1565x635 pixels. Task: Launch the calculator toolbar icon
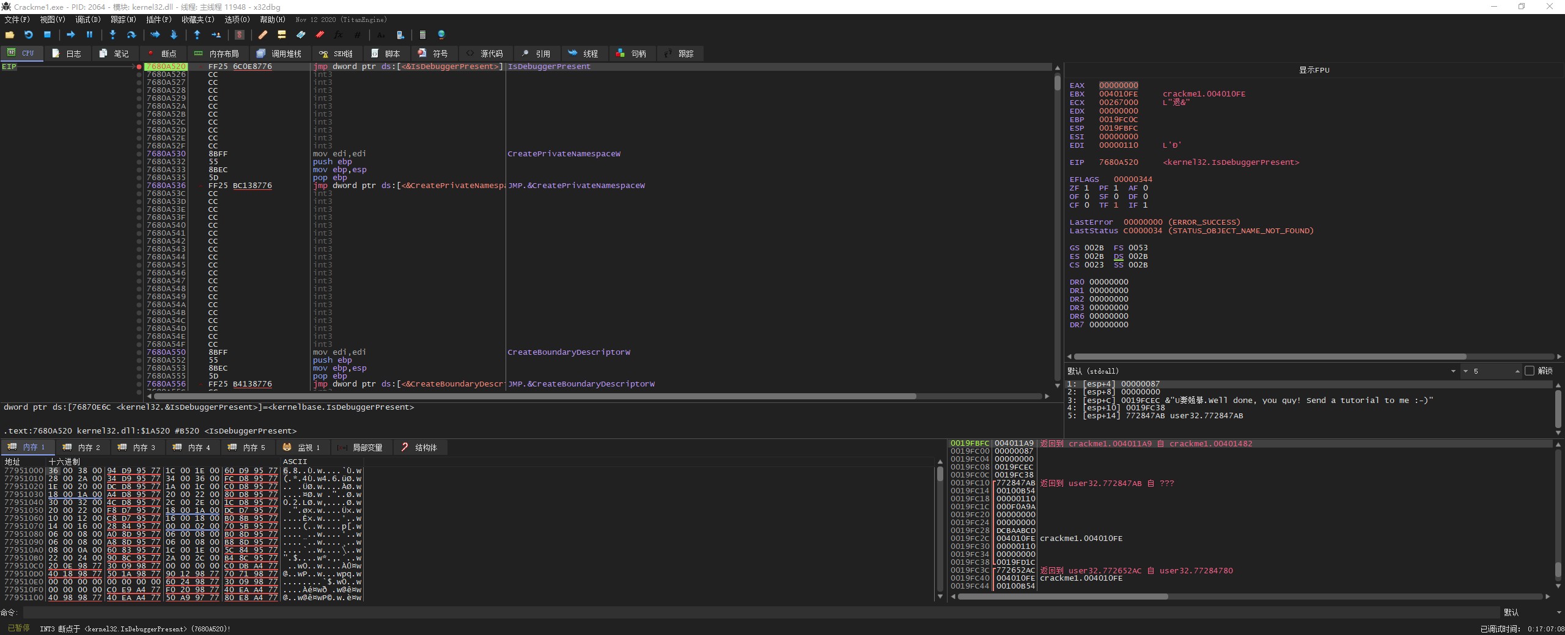[422, 35]
